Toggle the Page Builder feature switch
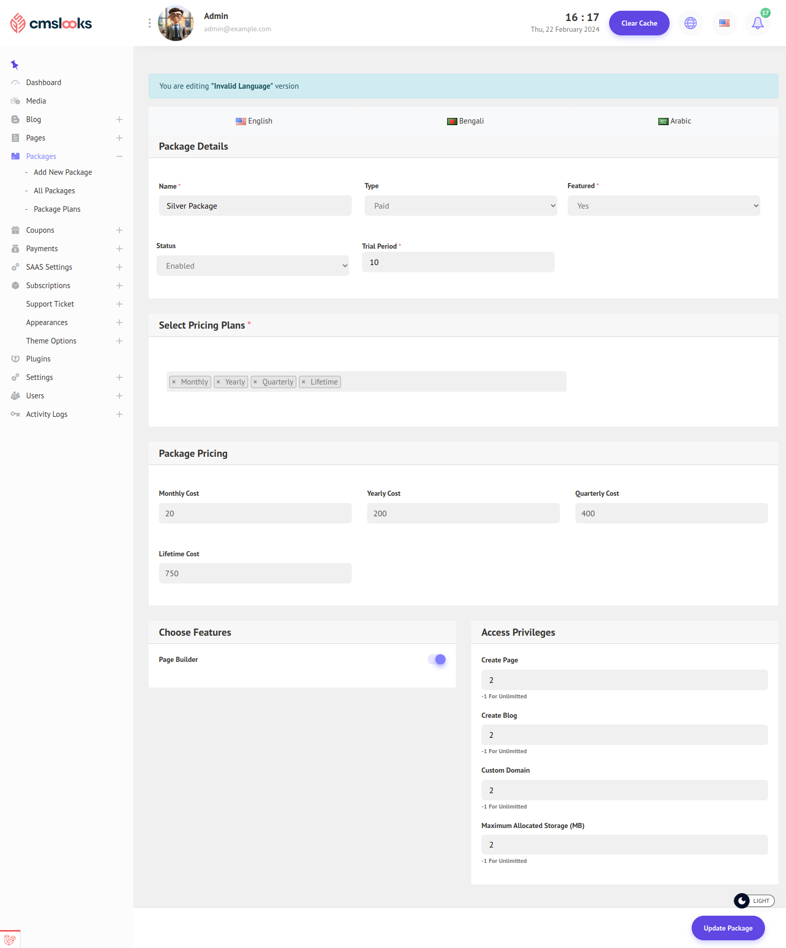786x948 pixels. [x=437, y=659]
